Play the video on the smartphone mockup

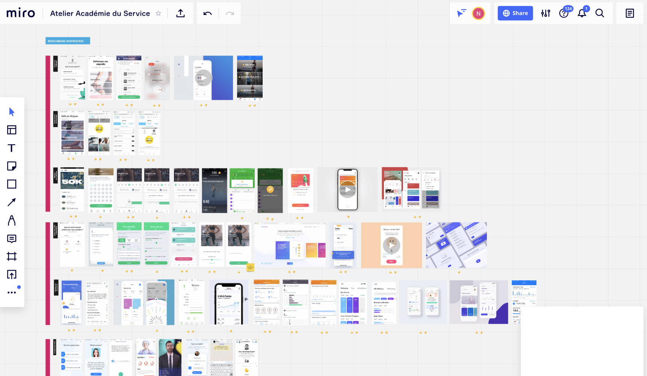pyautogui.click(x=348, y=190)
